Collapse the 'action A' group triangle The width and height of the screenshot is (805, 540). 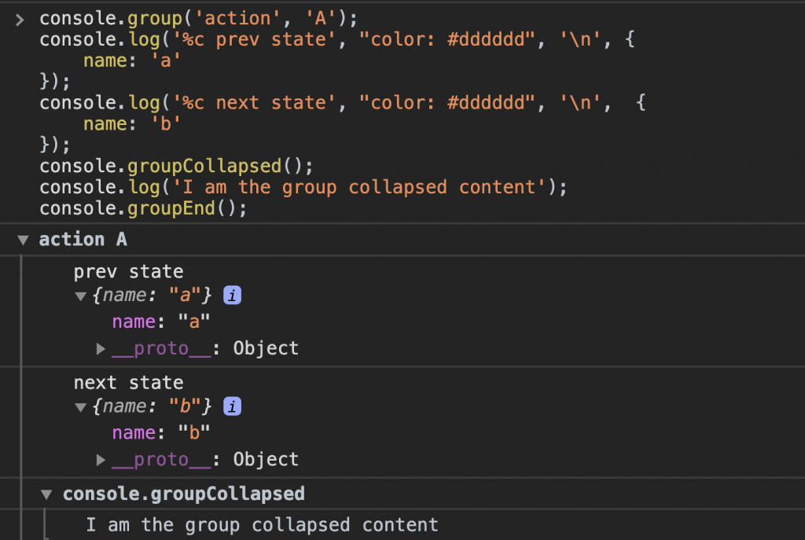(23, 241)
